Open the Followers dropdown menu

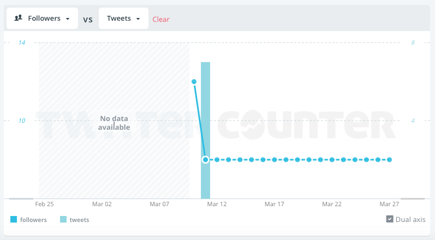click(x=42, y=18)
